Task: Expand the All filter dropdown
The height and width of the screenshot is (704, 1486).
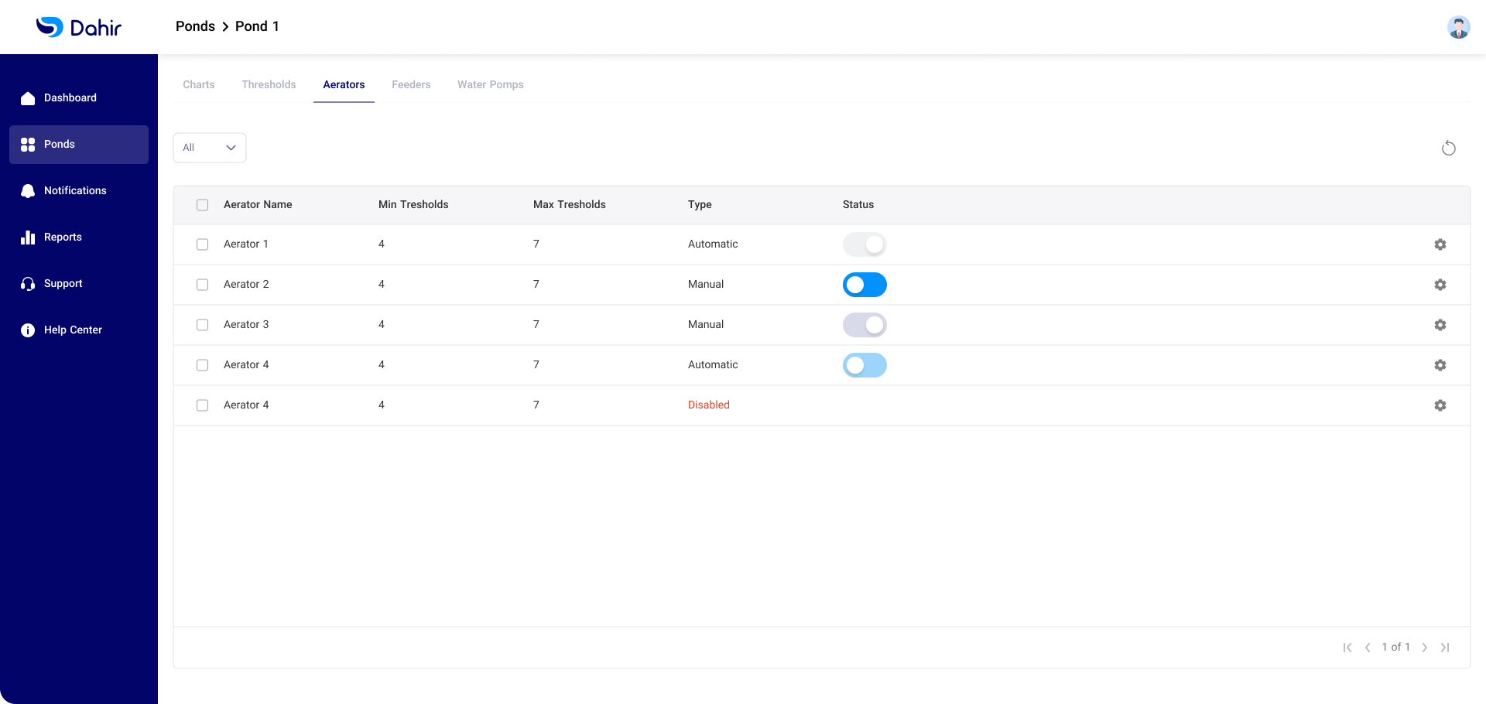Action: (210, 148)
